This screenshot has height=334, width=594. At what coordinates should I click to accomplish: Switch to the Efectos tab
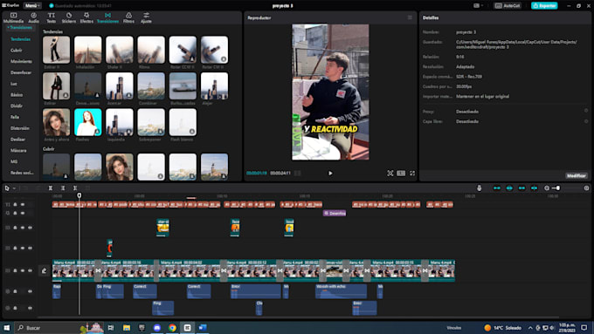coord(86,17)
